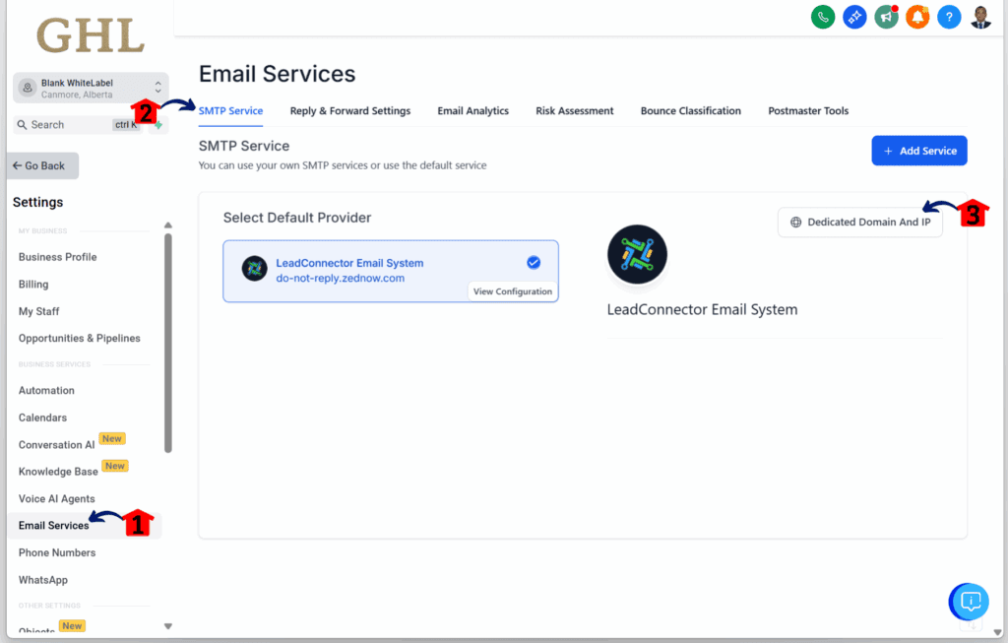The height and width of the screenshot is (643, 1008).
Task: Click the LeadConnector icon in provider card
Action: point(255,269)
